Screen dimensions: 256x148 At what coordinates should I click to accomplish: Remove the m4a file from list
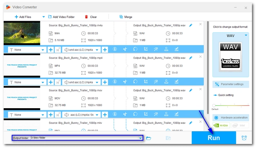200,24
